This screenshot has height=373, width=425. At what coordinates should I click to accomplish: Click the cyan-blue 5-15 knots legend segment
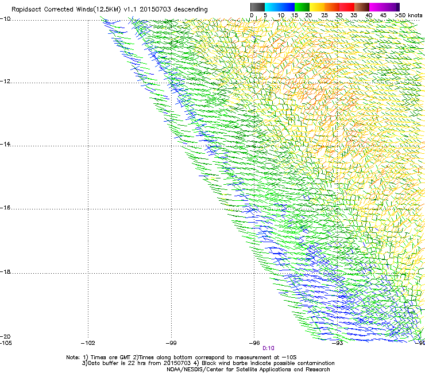tap(280, 7)
